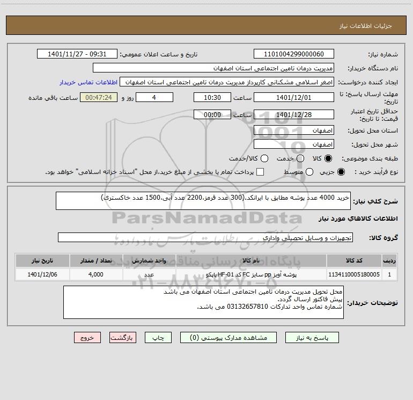Click the delivery province field اصفهان
413x400 pixels.
pos(294,130)
